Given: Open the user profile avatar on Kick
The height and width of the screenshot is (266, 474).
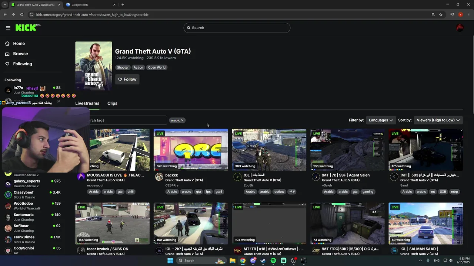Looking at the screenshot, I should point(460,28).
